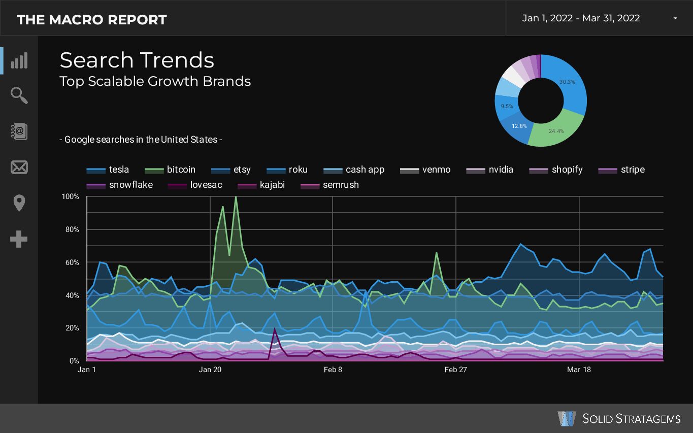The image size is (693, 433).
Task: Click the Solid Stratagems footer text
Action: [x=632, y=419]
